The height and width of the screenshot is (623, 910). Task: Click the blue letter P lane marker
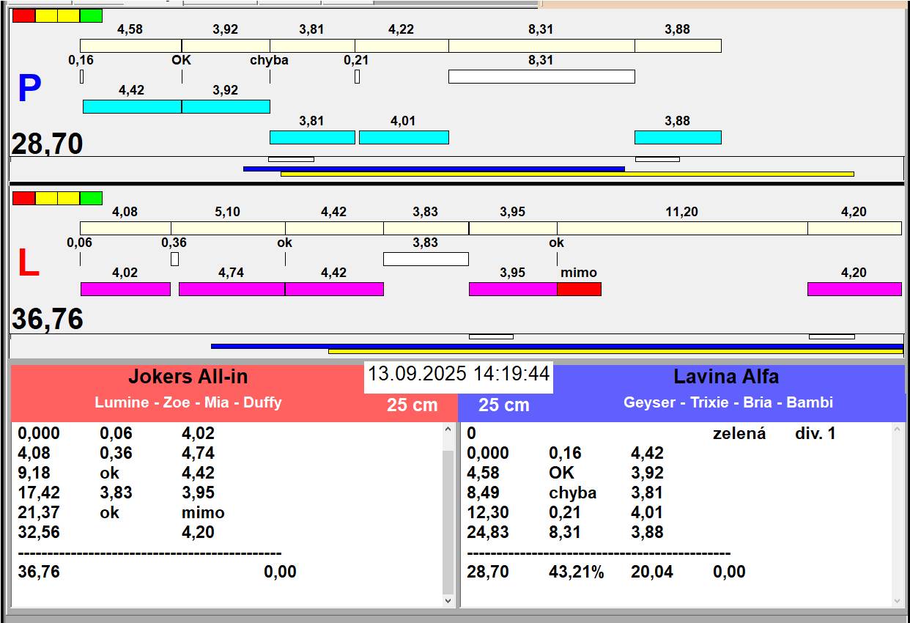[29, 89]
